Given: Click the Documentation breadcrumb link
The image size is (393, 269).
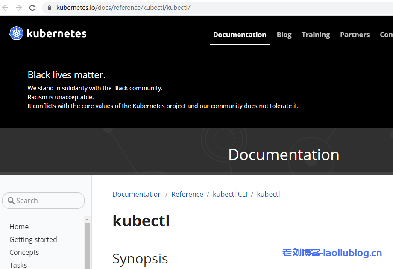Looking at the screenshot, I should (137, 194).
